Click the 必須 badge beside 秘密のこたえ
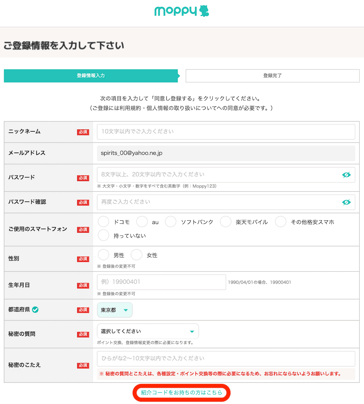 point(83,365)
